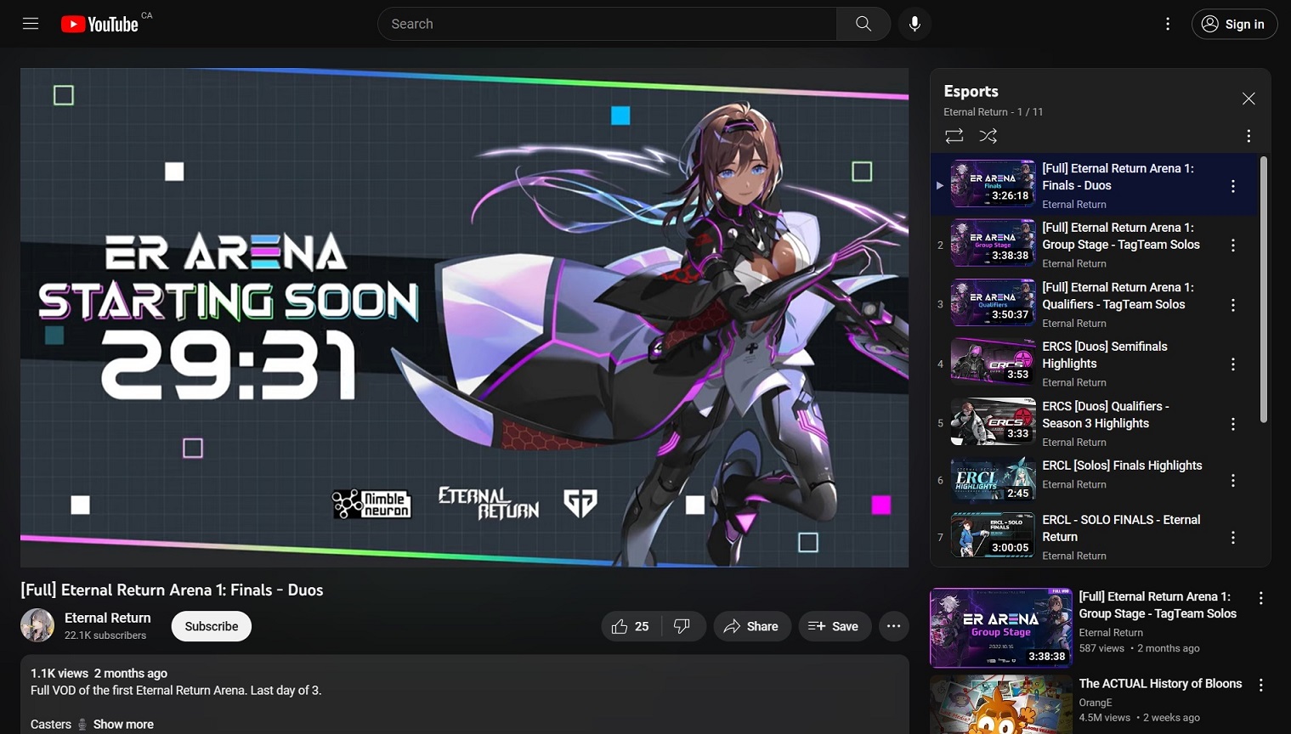Select ERCL [Solos] Finals Highlights title
1291x734 pixels.
(1122, 466)
